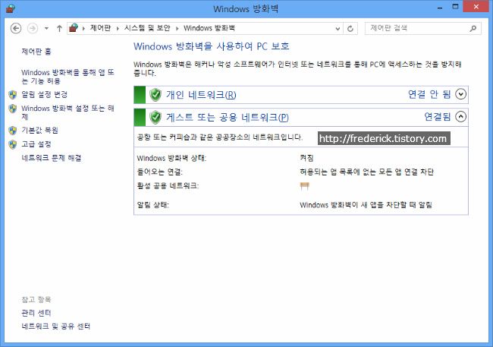This screenshot has width=493, height=347.
Task: Collapse the 게스트 또는 공용 네트워크 section chevron
Action: (460, 117)
